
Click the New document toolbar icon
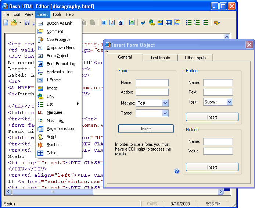[x=6, y=23]
